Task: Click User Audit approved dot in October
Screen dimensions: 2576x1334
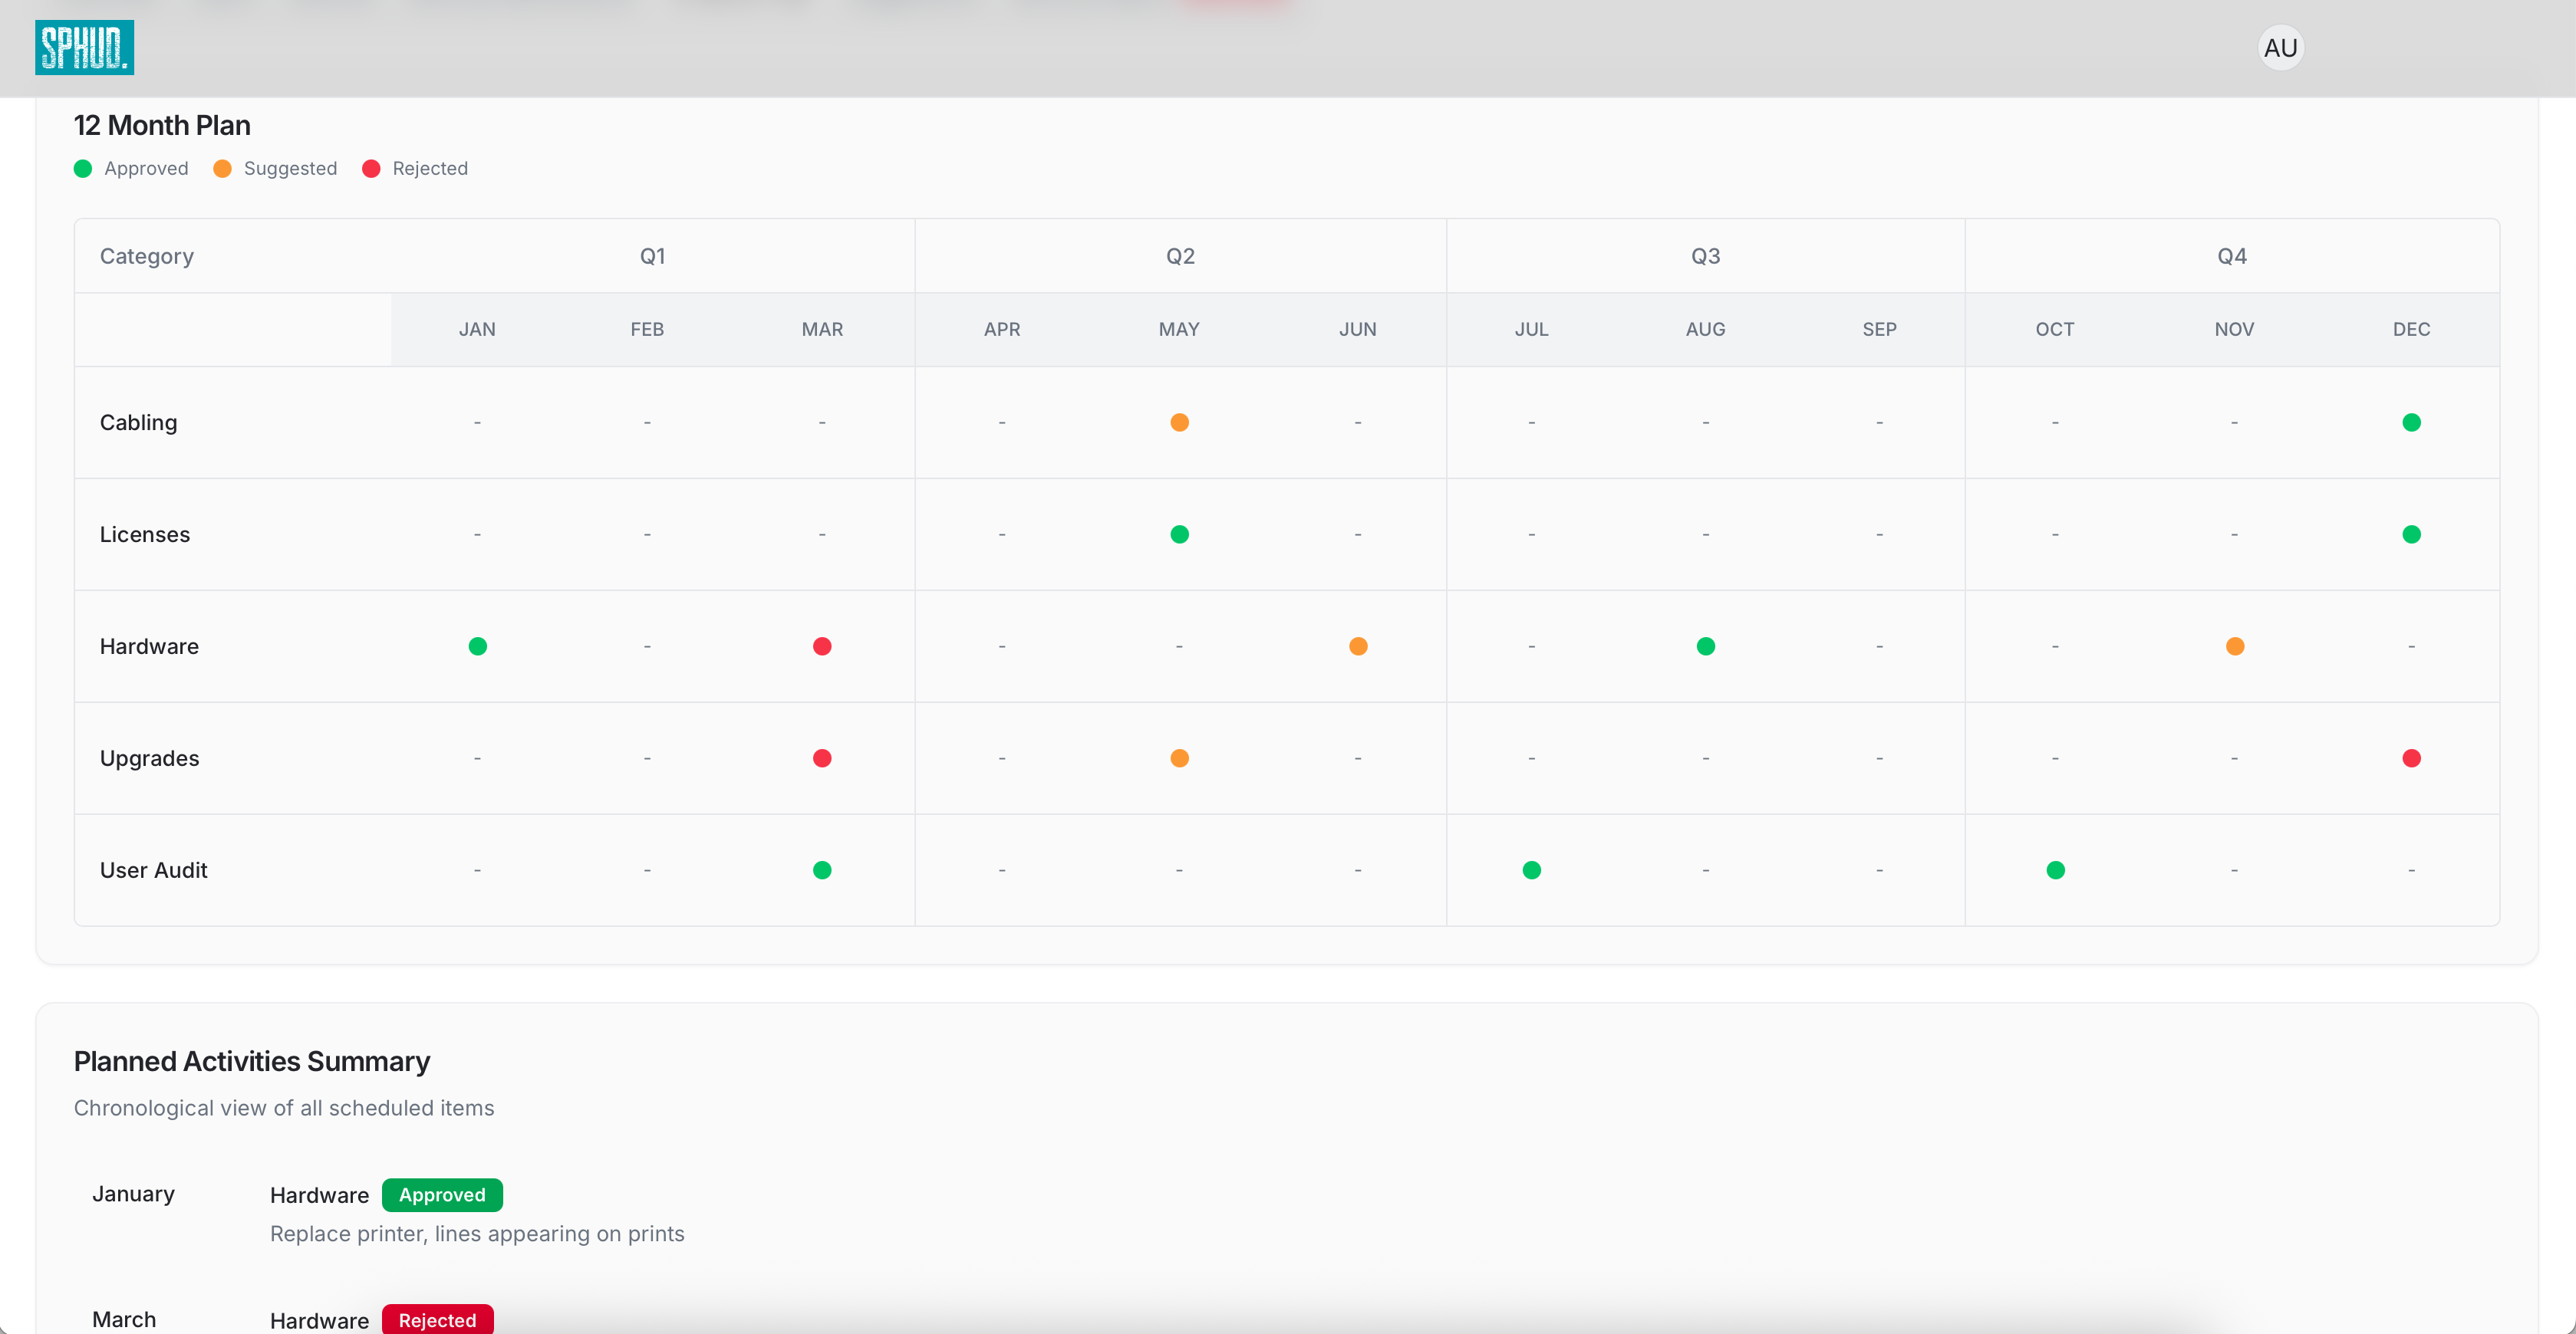Action: click(2055, 870)
